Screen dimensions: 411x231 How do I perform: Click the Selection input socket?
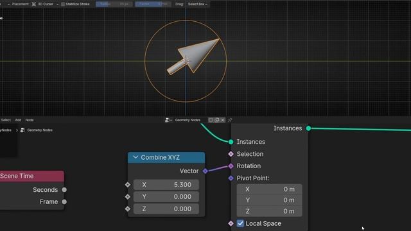(231, 154)
